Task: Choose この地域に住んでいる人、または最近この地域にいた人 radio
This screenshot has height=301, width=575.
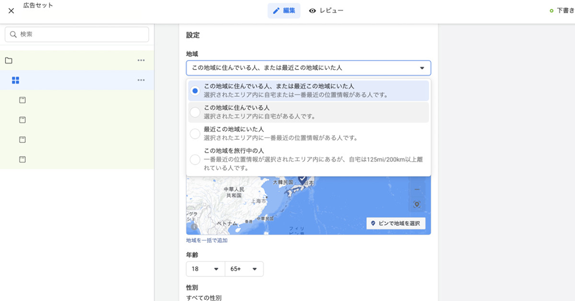Action: click(x=195, y=91)
